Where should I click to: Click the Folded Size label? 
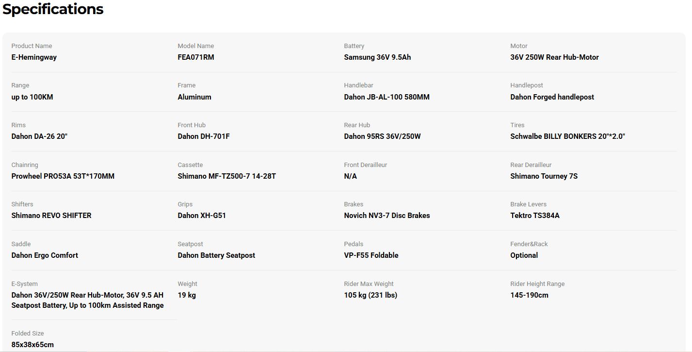pyautogui.click(x=28, y=334)
